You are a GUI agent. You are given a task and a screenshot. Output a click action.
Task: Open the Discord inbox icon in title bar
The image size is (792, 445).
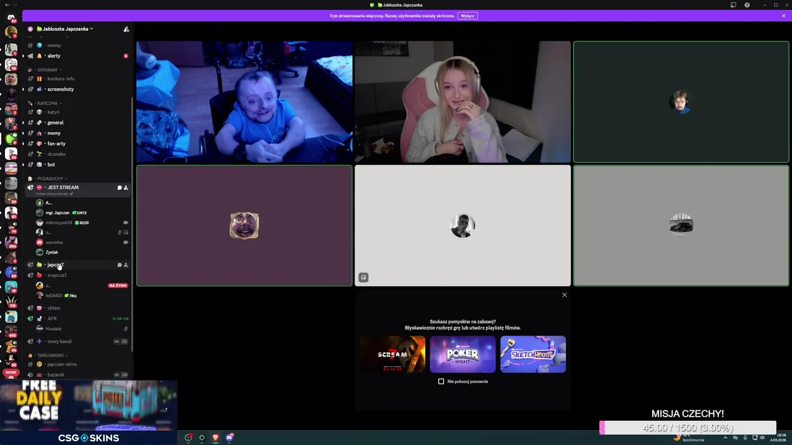(734, 5)
